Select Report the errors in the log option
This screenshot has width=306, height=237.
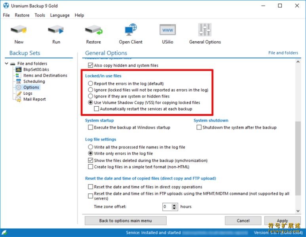click(x=90, y=84)
